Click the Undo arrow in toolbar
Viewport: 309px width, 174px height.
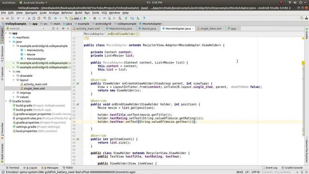coord(18,18)
